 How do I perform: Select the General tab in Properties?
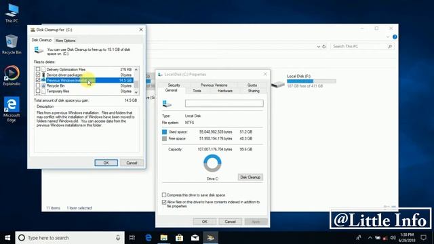click(171, 90)
